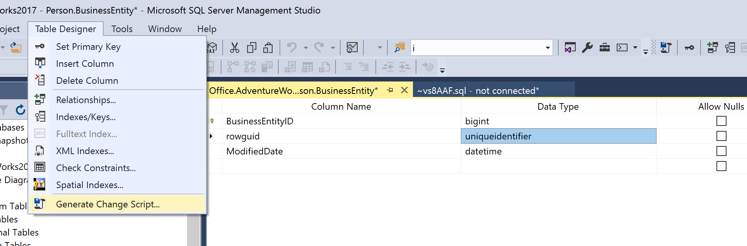Toggle Allow Nulls for ModifiedDate
The height and width of the screenshot is (246, 747).
point(721,151)
